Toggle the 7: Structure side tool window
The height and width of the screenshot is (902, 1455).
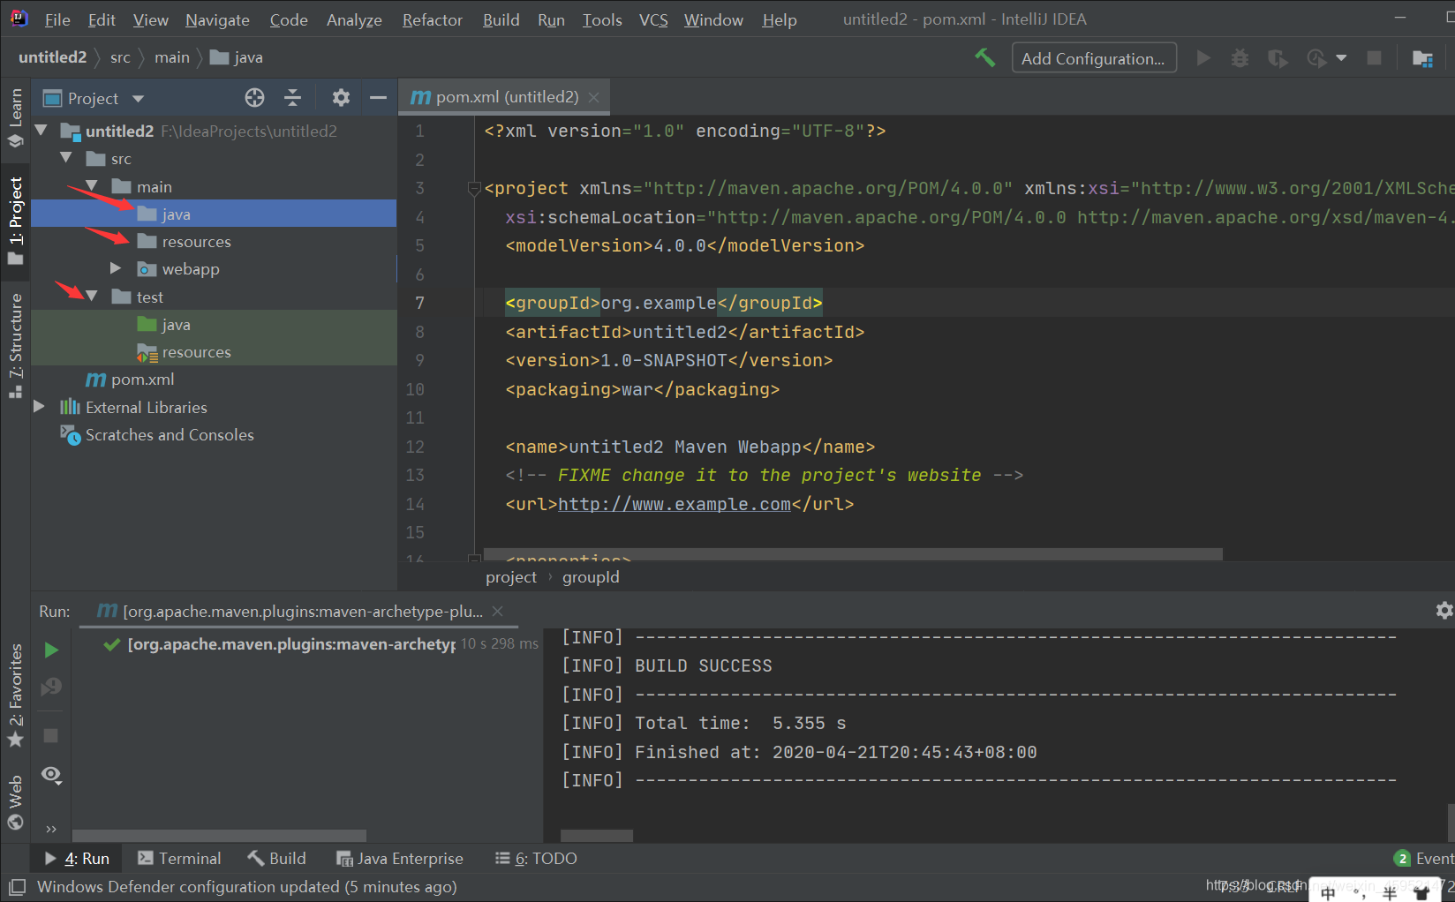pyautogui.click(x=15, y=346)
